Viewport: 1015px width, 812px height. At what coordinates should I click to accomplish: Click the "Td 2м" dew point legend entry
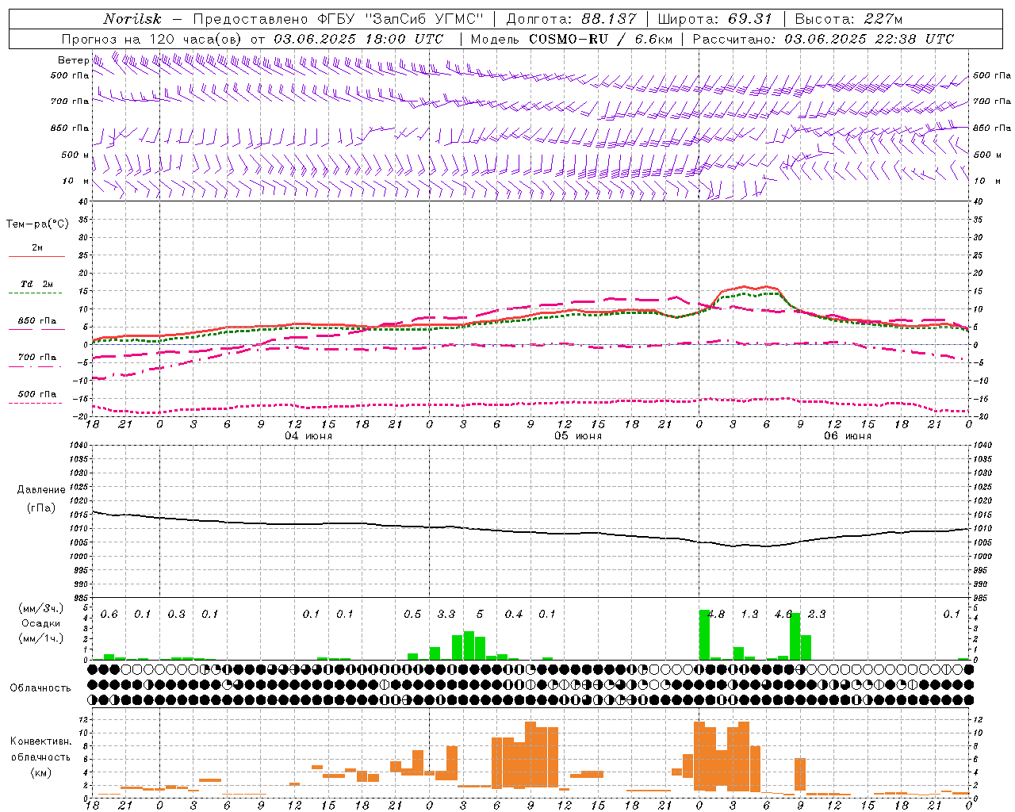(x=37, y=284)
